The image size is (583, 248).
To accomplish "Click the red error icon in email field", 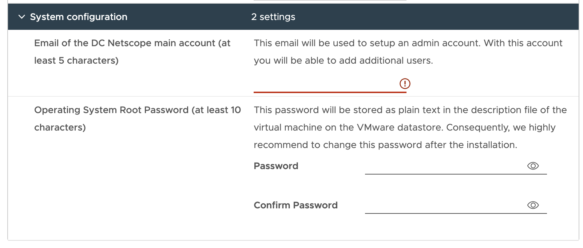I will [x=405, y=84].
